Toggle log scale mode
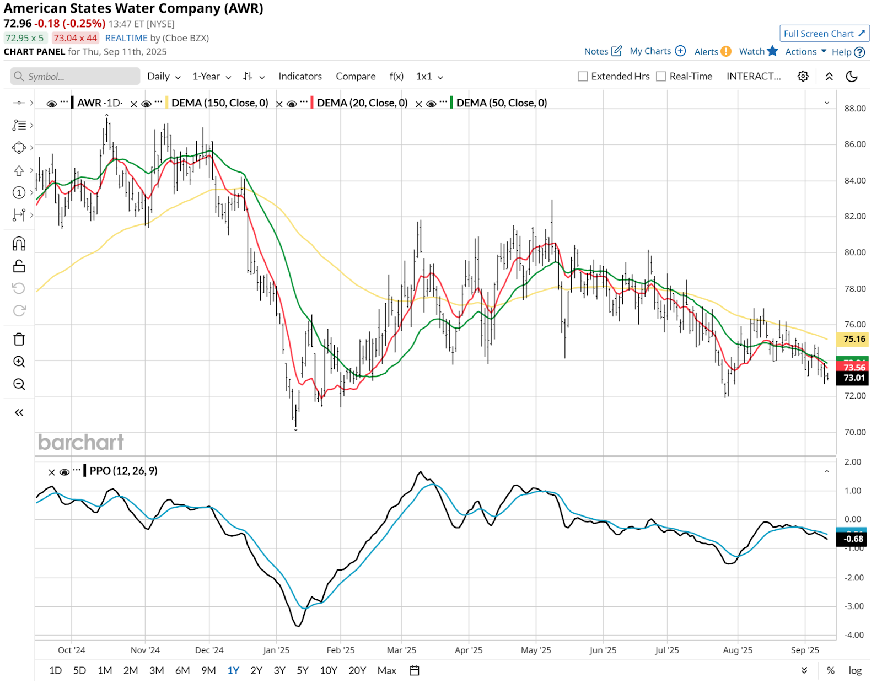 click(855, 670)
